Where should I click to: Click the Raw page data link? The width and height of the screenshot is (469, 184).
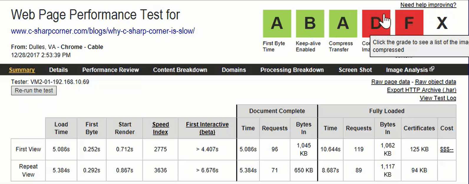(x=390, y=82)
